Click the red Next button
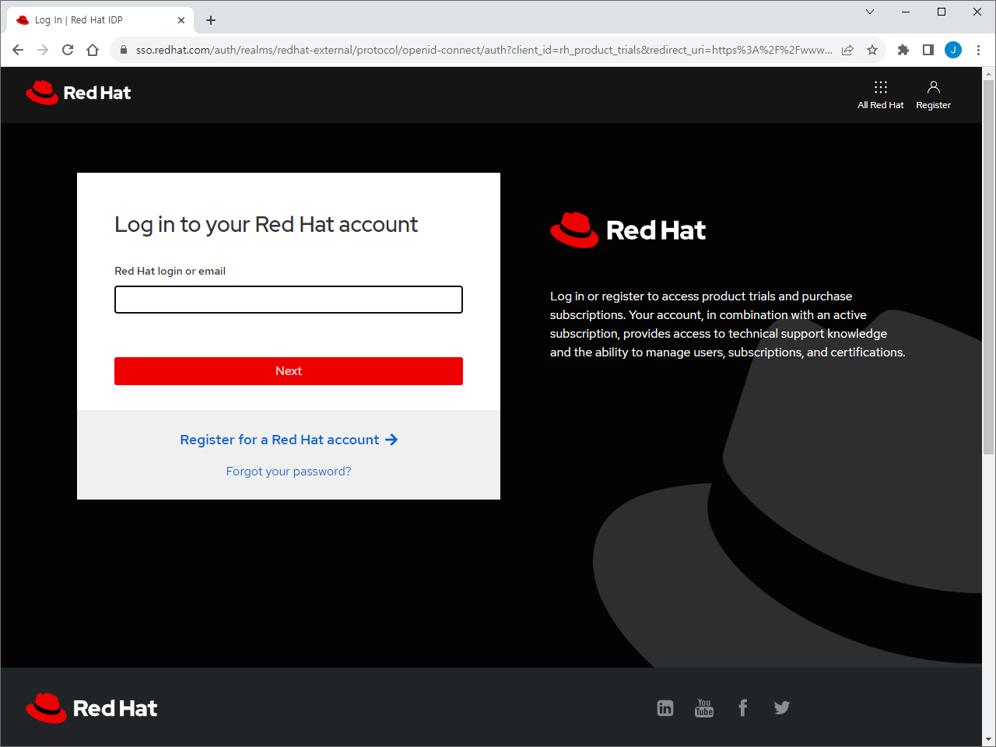This screenshot has height=747, width=996. coord(289,371)
